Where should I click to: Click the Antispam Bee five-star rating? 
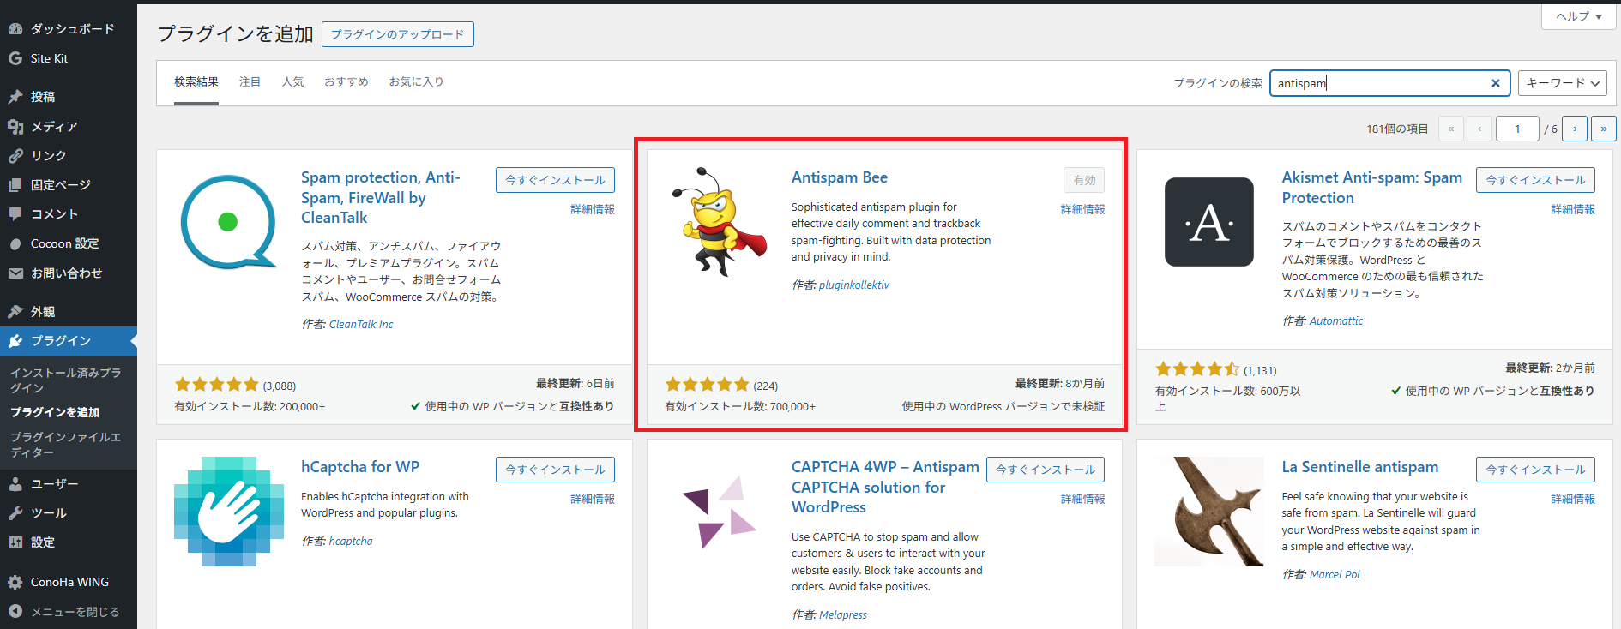708,385
